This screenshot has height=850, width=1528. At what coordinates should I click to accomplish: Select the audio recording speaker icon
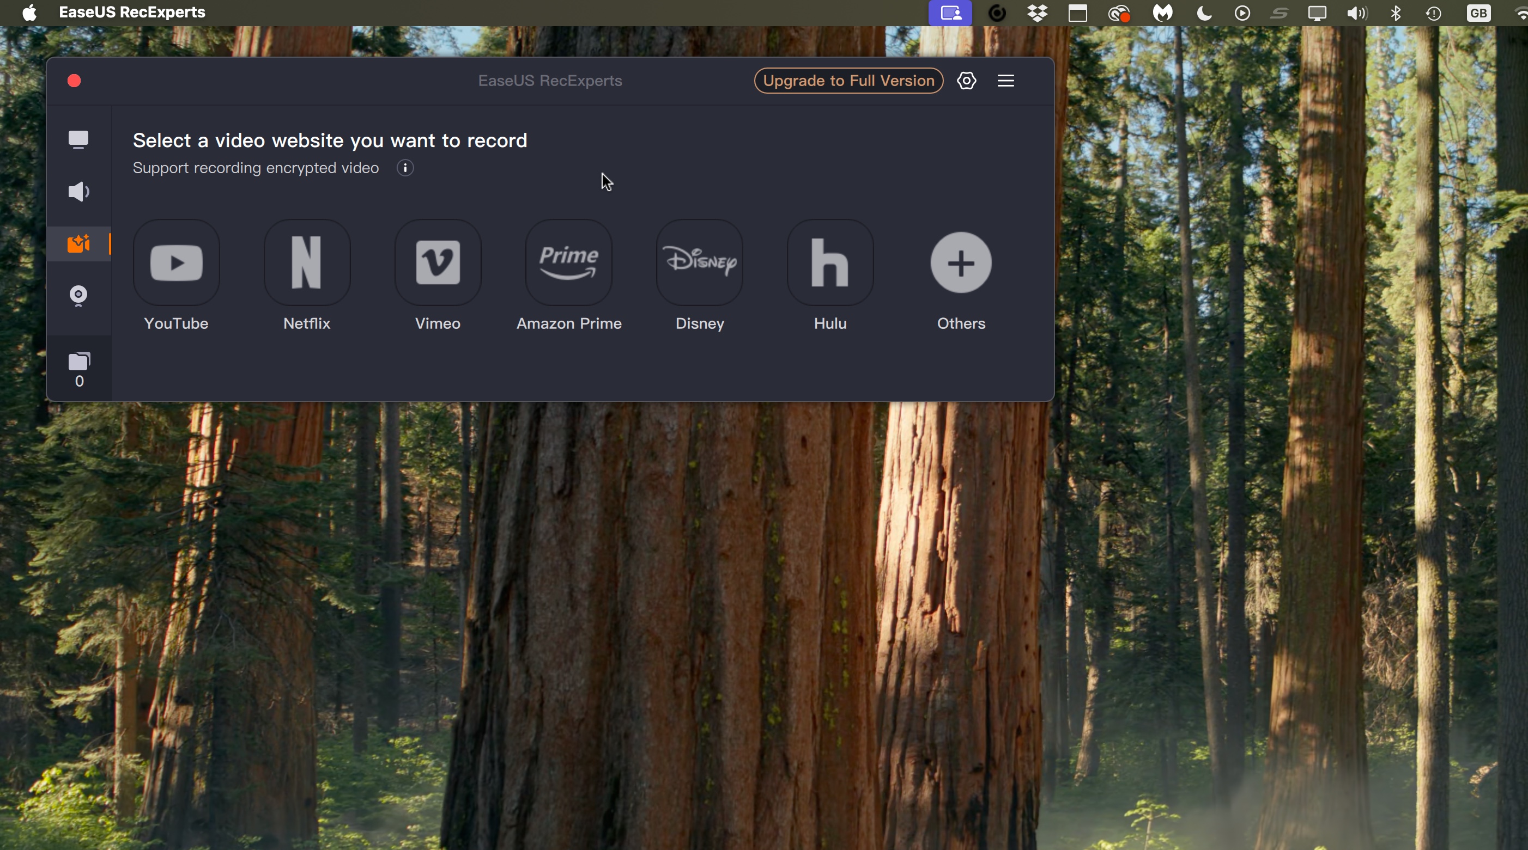pos(79,192)
